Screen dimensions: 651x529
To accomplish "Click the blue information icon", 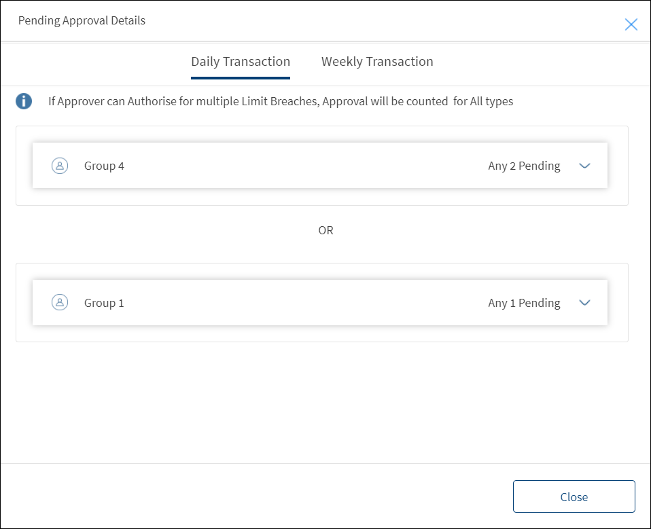I will point(24,101).
